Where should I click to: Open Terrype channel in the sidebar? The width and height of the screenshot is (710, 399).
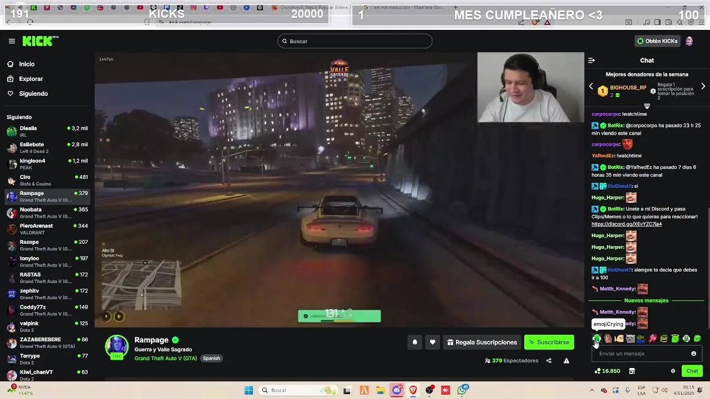[47, 359]
